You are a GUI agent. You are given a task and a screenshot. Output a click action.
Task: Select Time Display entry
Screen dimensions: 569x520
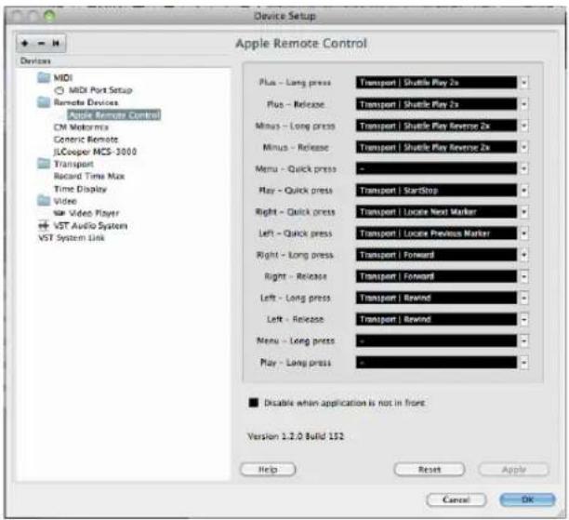[x=80, y=189]
